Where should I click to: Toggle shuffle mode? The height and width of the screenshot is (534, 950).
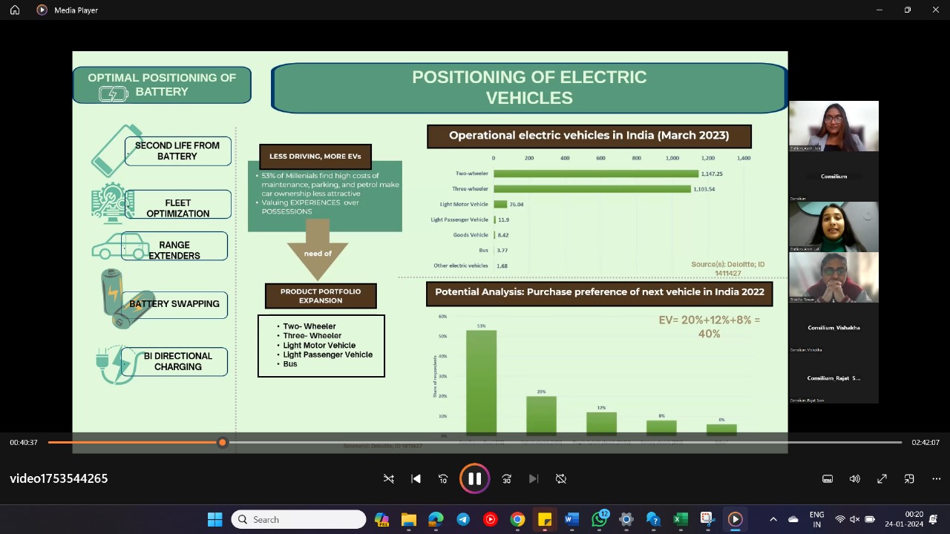[x=389, y=479]
